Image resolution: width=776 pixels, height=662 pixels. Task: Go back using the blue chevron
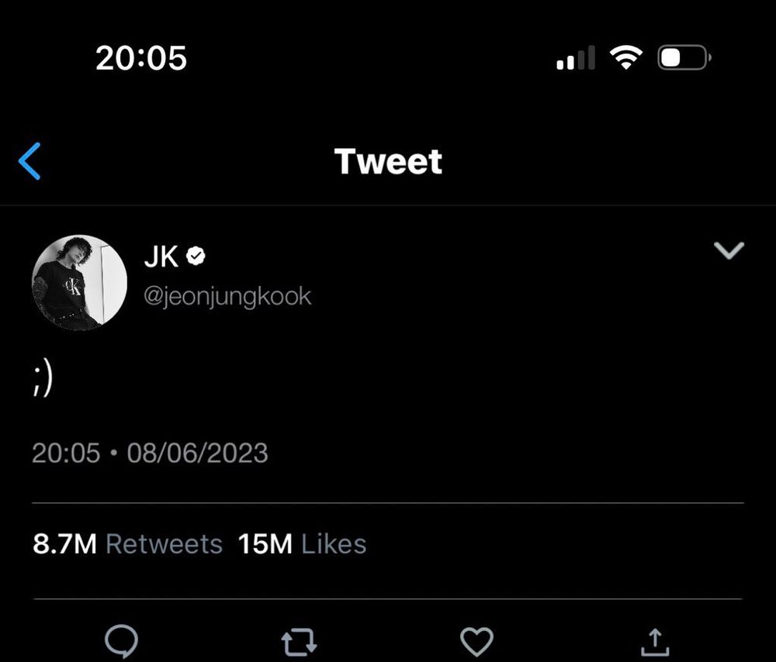click(29, 161)
